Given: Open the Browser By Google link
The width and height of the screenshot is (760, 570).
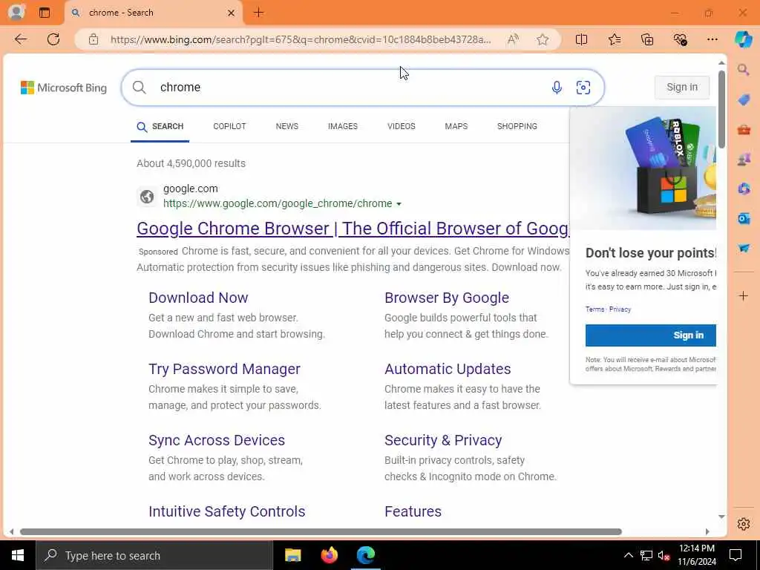Looking at the screenshot, I should pyautogui.click(x=447, y=298).
